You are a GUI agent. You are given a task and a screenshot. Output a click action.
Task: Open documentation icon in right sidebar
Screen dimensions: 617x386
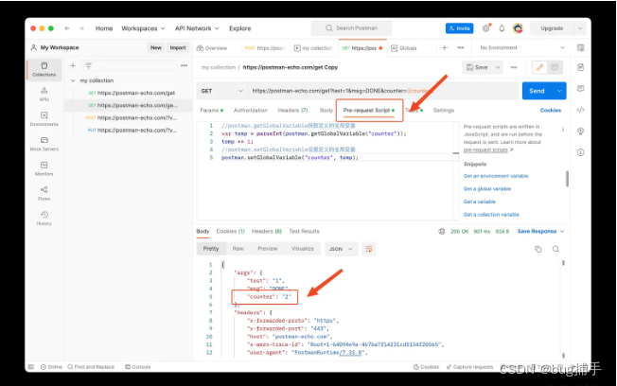[580, 67]
